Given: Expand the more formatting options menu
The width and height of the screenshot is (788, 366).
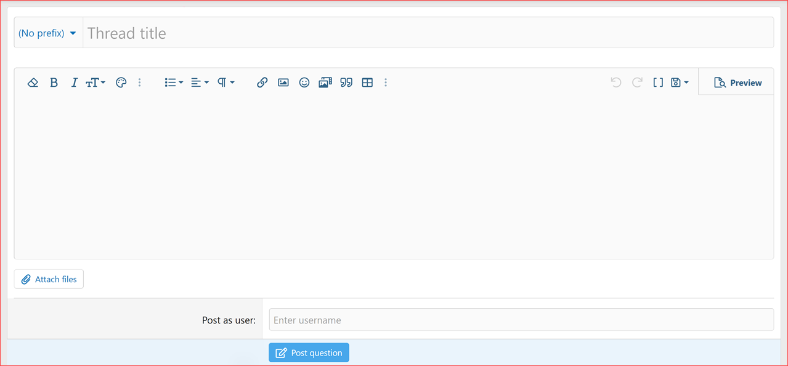Looking at the screenshot, I should click(x=139, y=82).
